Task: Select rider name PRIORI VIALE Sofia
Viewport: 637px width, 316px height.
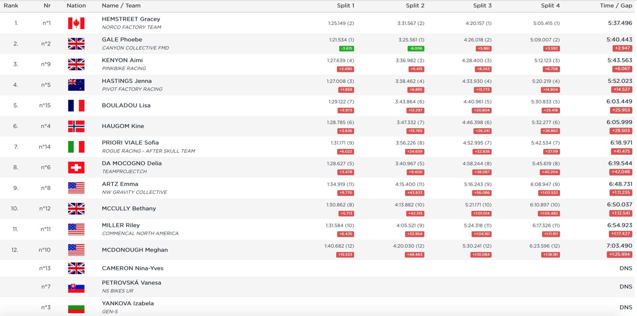Action: pyautogui.click(x=130, y=142)
